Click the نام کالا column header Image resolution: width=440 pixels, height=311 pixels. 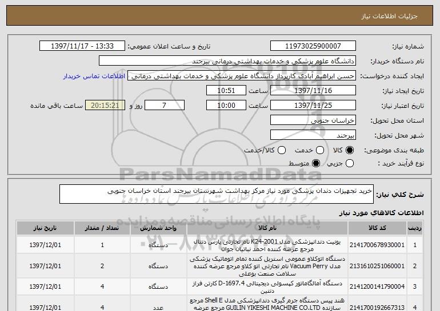pos(267,228)
